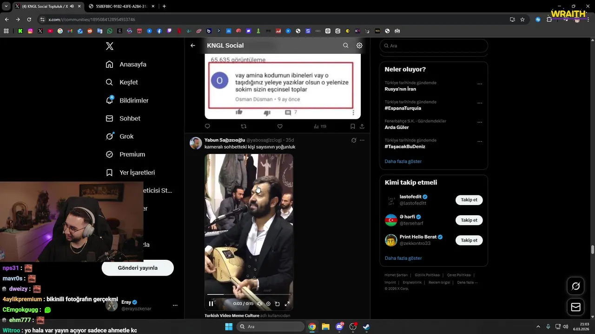Click Grok icon on Yabun Sağızcıoğlu post

click(354, 140)
